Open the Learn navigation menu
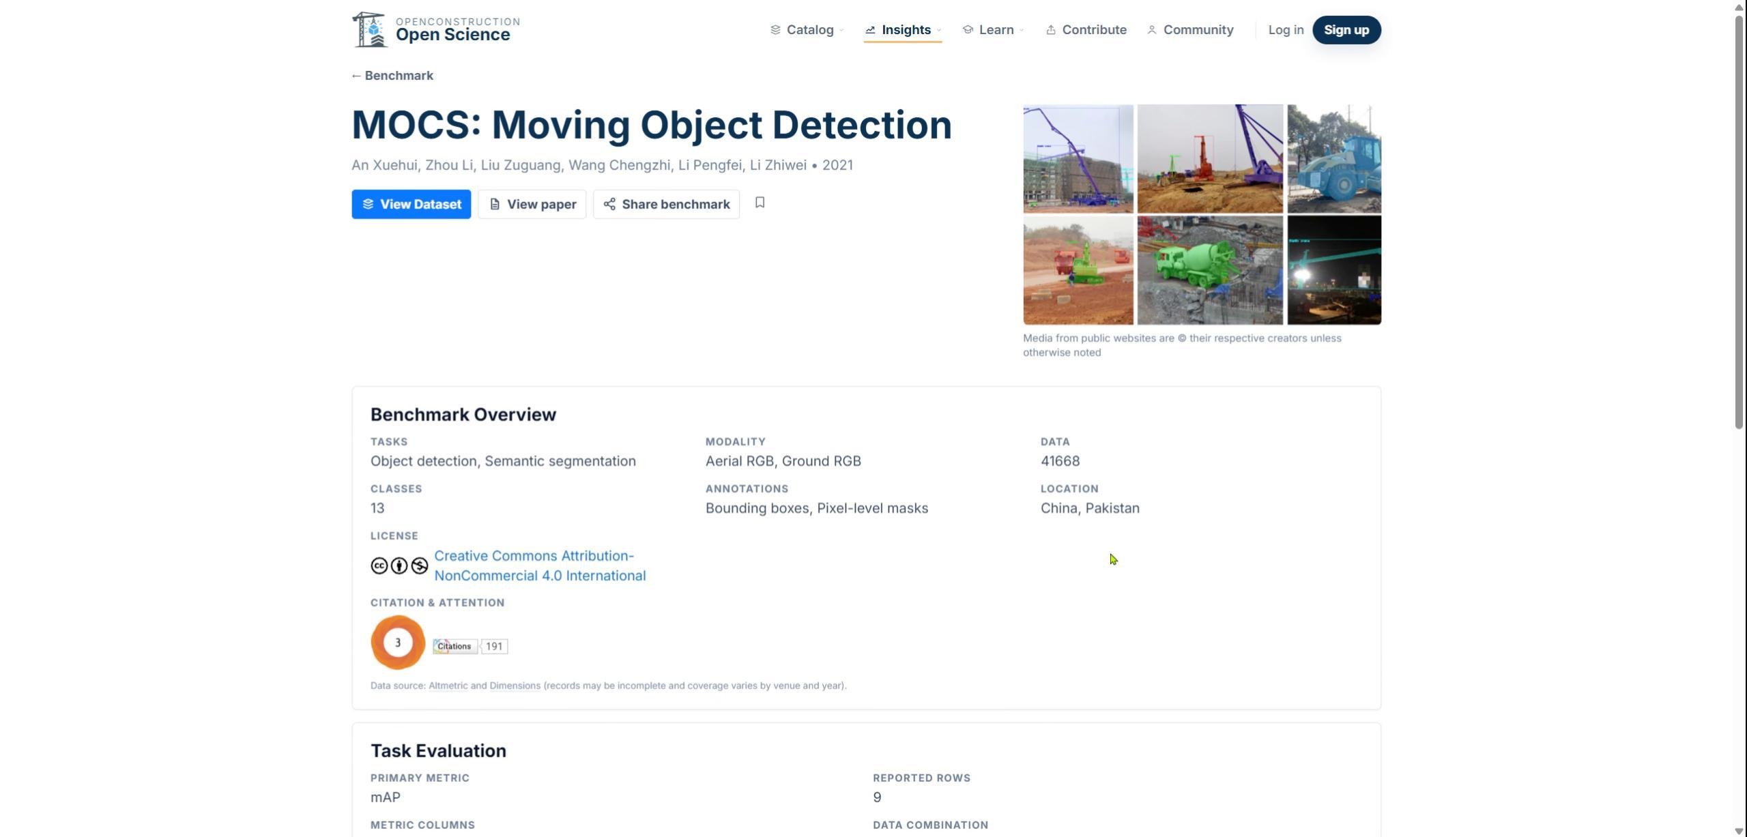1747x837 pixels. [993, 30]
